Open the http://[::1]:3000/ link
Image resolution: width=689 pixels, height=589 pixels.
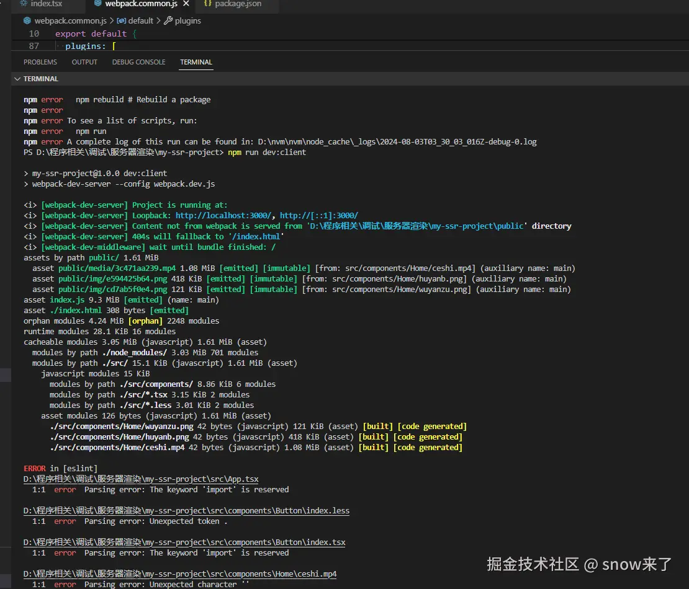tap(319, 216)
